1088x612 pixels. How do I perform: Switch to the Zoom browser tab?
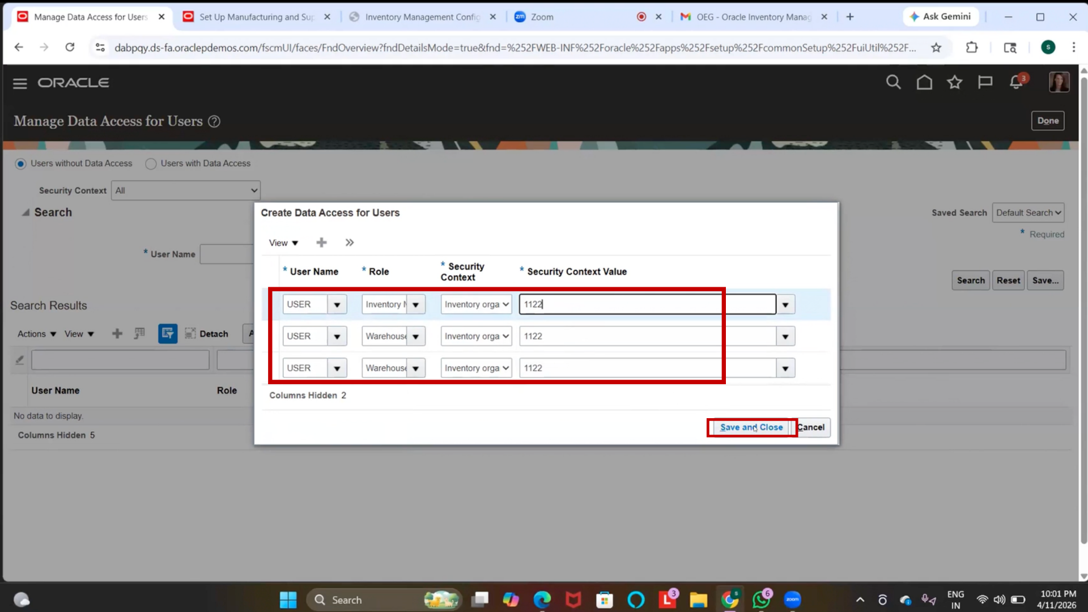coord(542,17)
